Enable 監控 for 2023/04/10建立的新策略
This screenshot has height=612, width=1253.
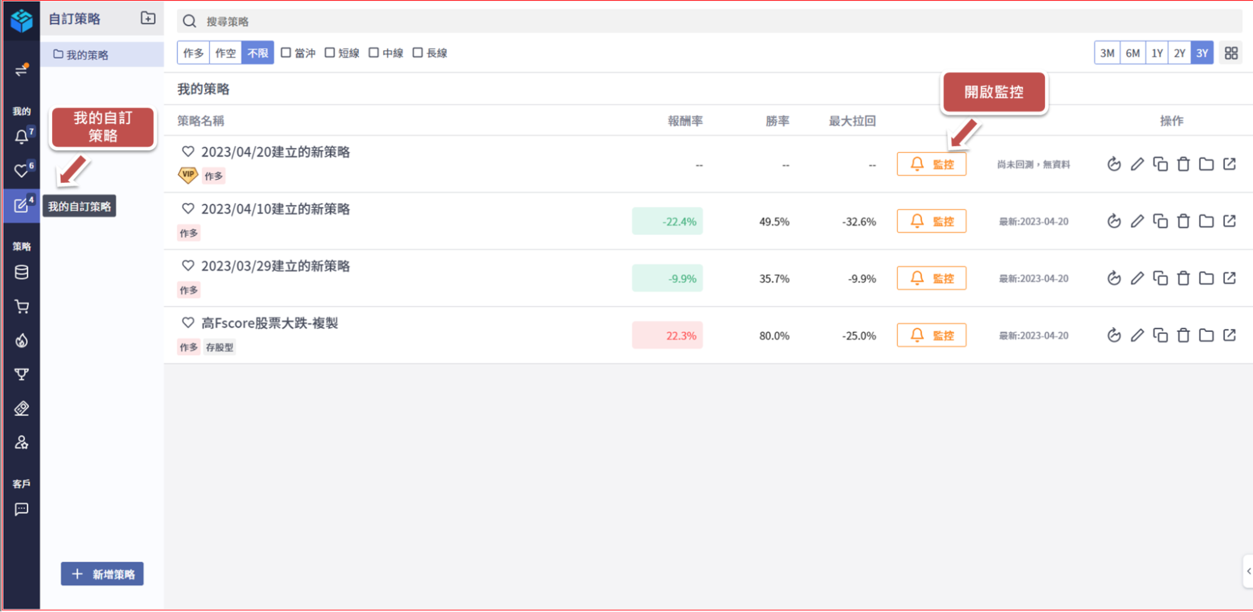coord(931,221)
